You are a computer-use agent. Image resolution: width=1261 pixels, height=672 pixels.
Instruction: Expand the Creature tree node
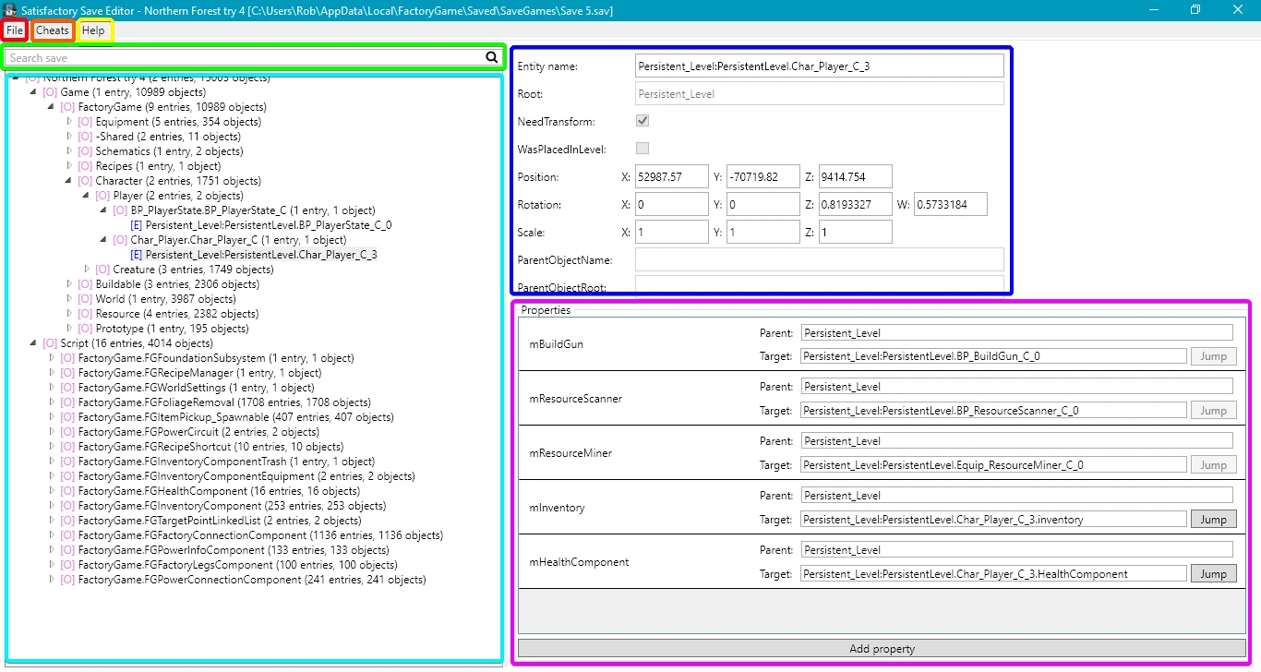[87, 270]
